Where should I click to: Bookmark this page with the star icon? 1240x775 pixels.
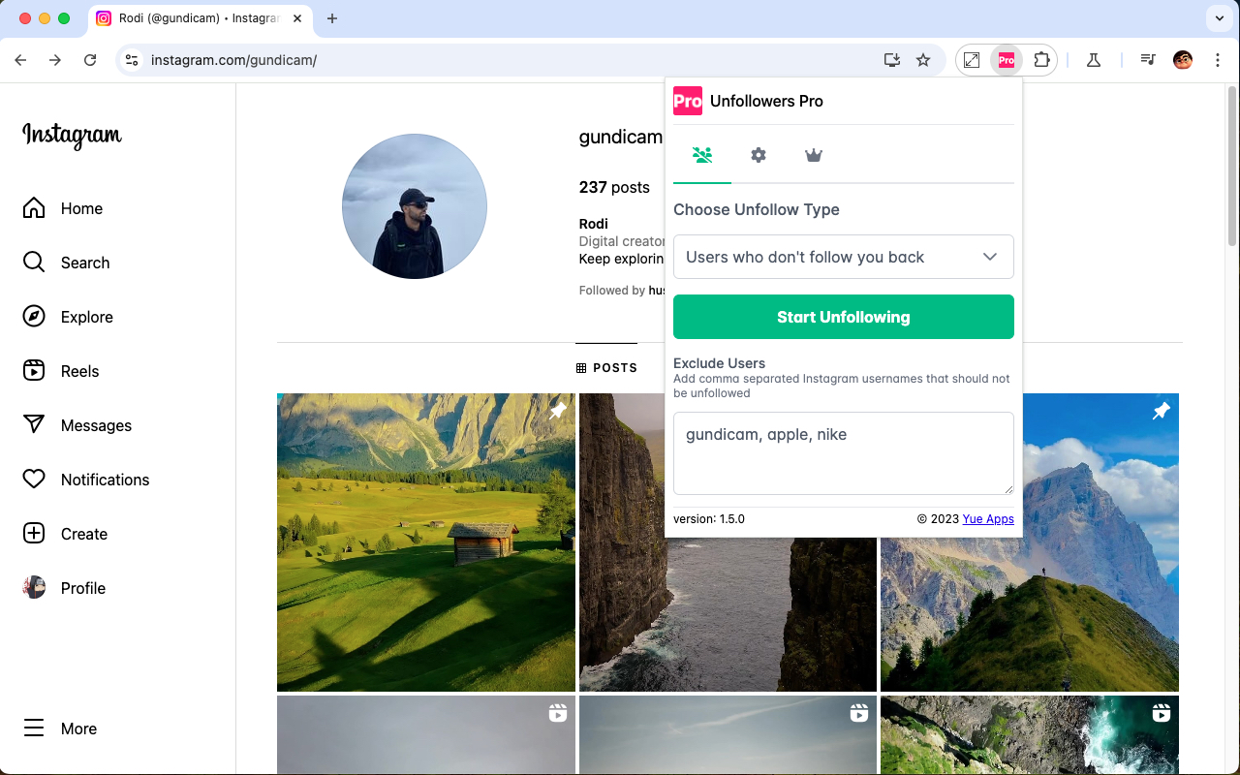(923, 60)
